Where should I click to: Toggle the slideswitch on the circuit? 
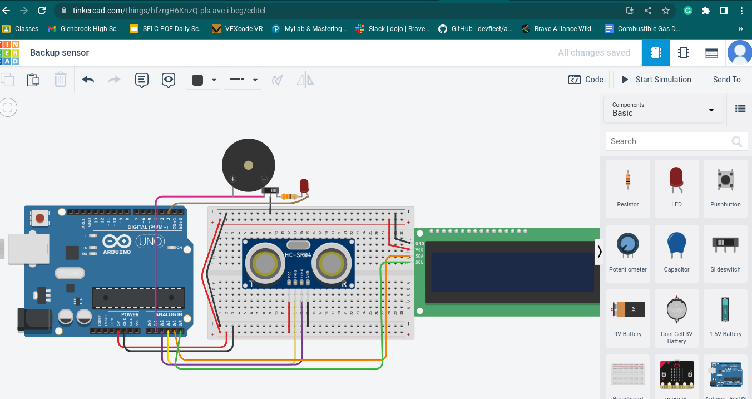point(270,191)
